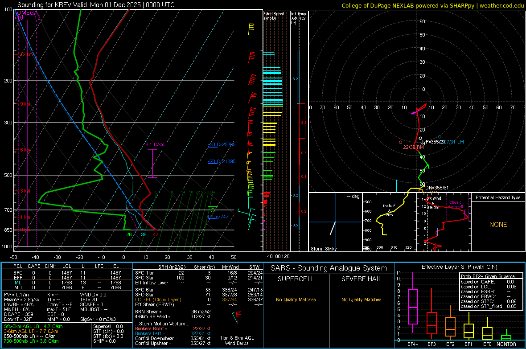Click the Wind Speed (knots) panel header
Screen dimensions: 526x349
click(274, 16)
